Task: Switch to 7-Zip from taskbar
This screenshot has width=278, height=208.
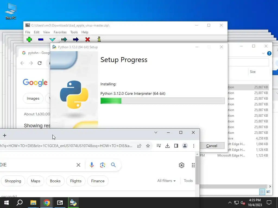Action: coord(60,203)
